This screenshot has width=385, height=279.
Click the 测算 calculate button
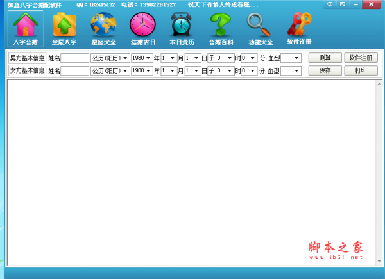[325, 58]
